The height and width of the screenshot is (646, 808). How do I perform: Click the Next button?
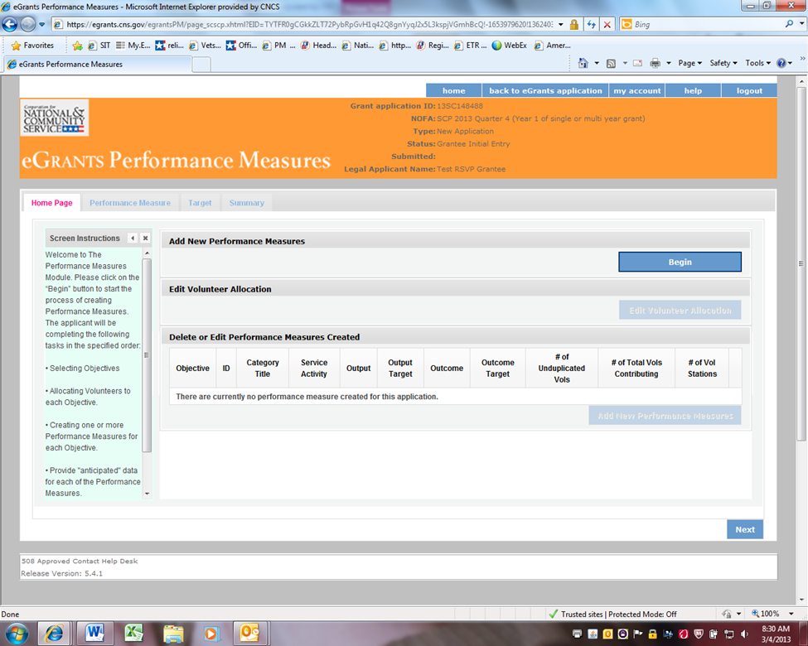point(745,529)
